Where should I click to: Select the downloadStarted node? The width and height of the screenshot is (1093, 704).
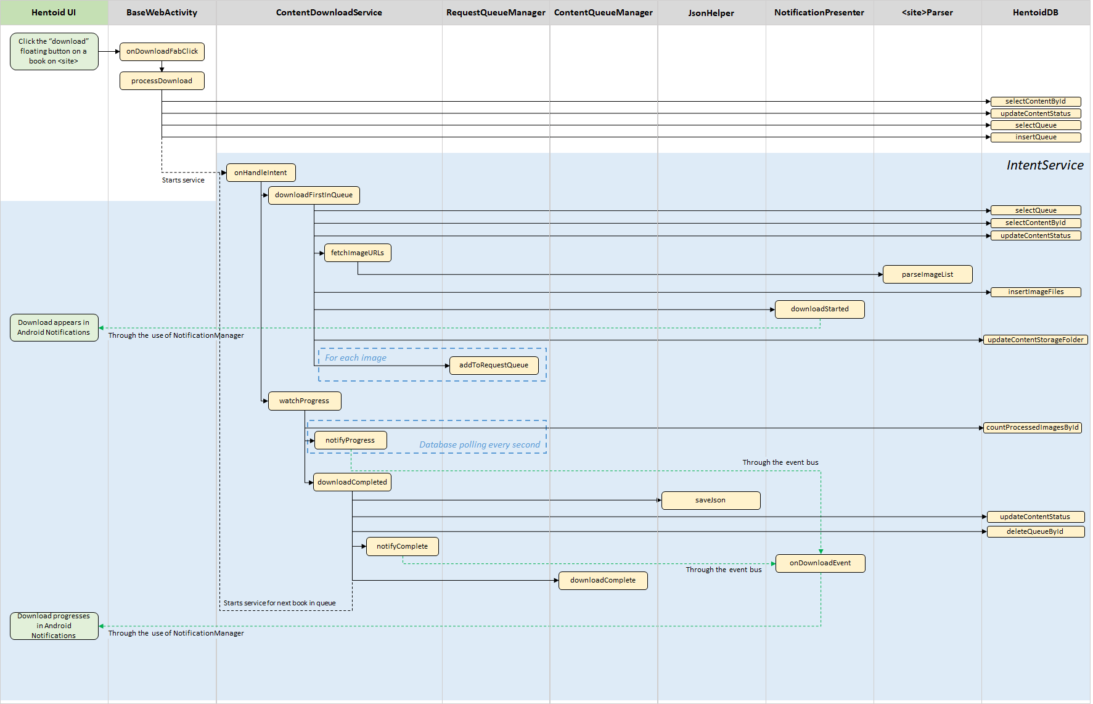(x=820, y=309)
